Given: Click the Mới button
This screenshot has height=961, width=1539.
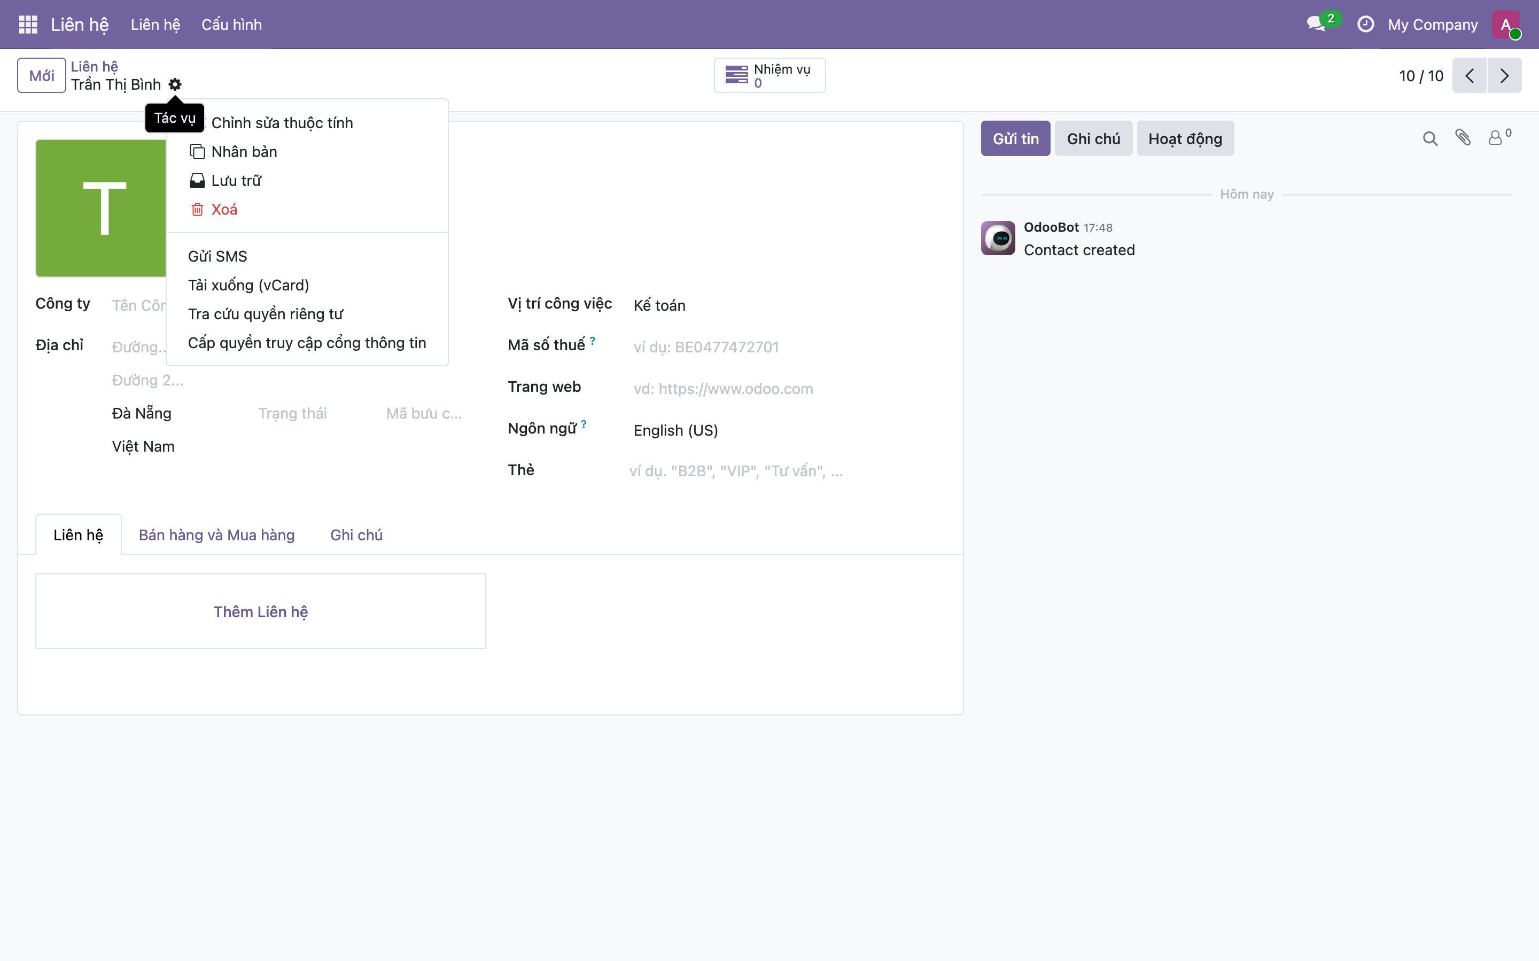Looking at the screenshot, I should [41, 76].
